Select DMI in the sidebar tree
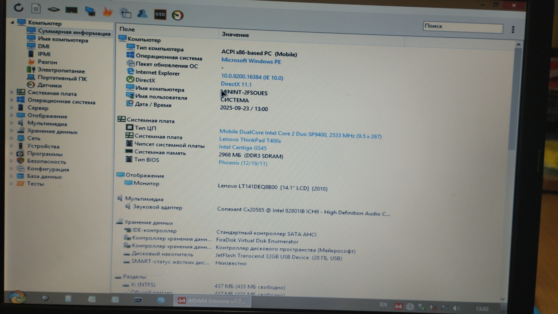This screenshot has height=314, width=558. tap(44, 46)
